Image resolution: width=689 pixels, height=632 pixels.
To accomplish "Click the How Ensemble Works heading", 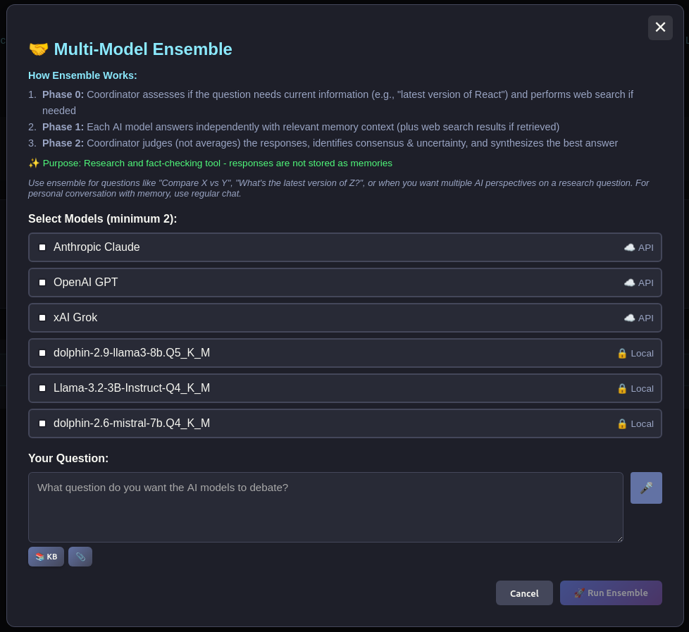I will [x=82, y=75].
